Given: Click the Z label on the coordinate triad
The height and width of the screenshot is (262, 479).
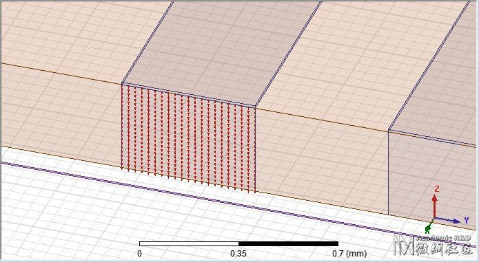Looking at the screenshot, I should coord(436,189).
